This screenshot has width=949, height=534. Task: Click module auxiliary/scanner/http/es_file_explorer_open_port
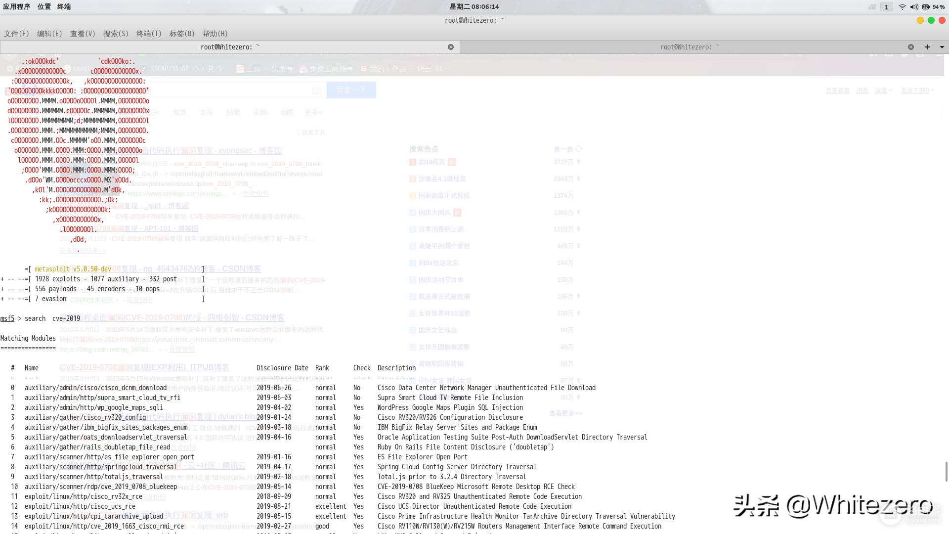click(x=109, y=457)
